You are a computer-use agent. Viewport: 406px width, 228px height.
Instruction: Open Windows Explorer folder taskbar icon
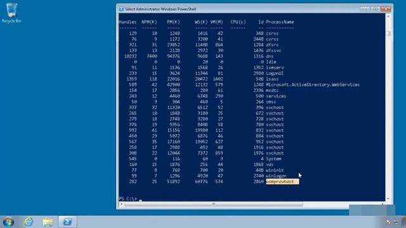click(48, 222)
